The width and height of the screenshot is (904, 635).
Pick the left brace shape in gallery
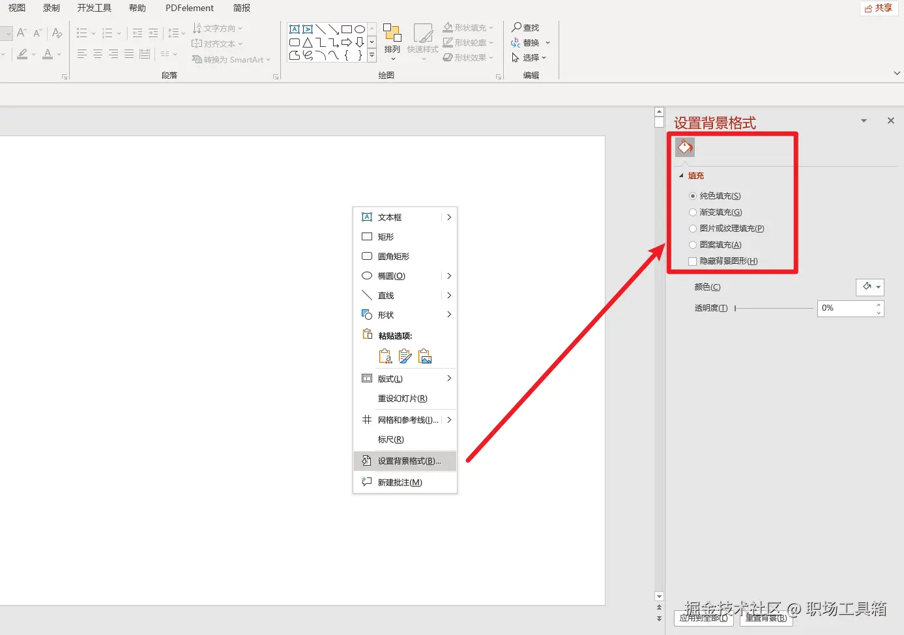347,55
